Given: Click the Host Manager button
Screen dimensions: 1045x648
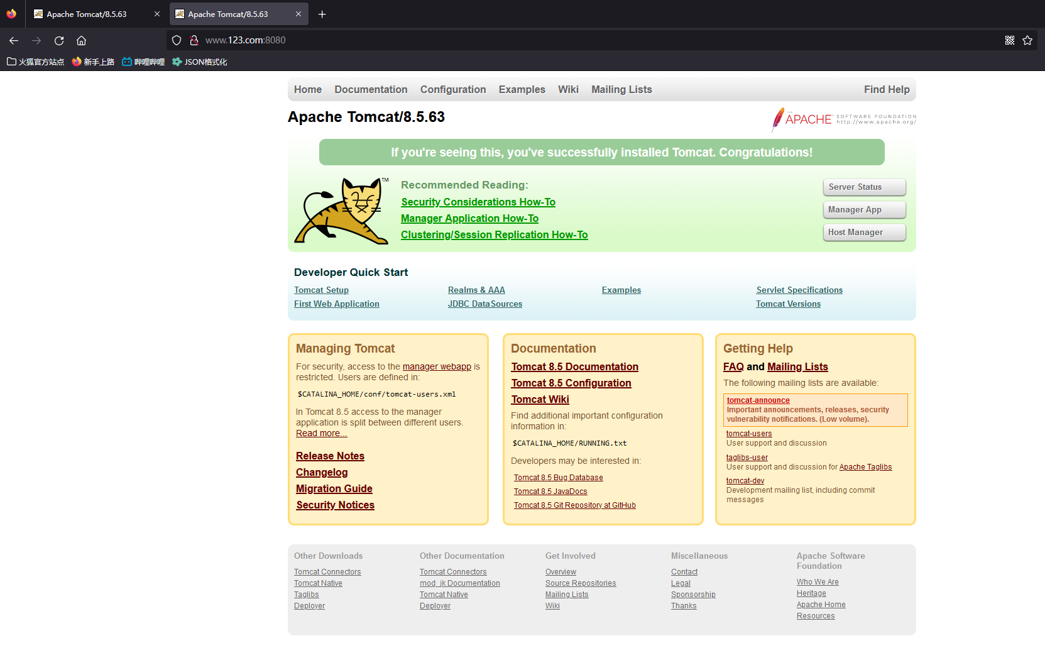Looking at the screenshot, I should point(865,232).
